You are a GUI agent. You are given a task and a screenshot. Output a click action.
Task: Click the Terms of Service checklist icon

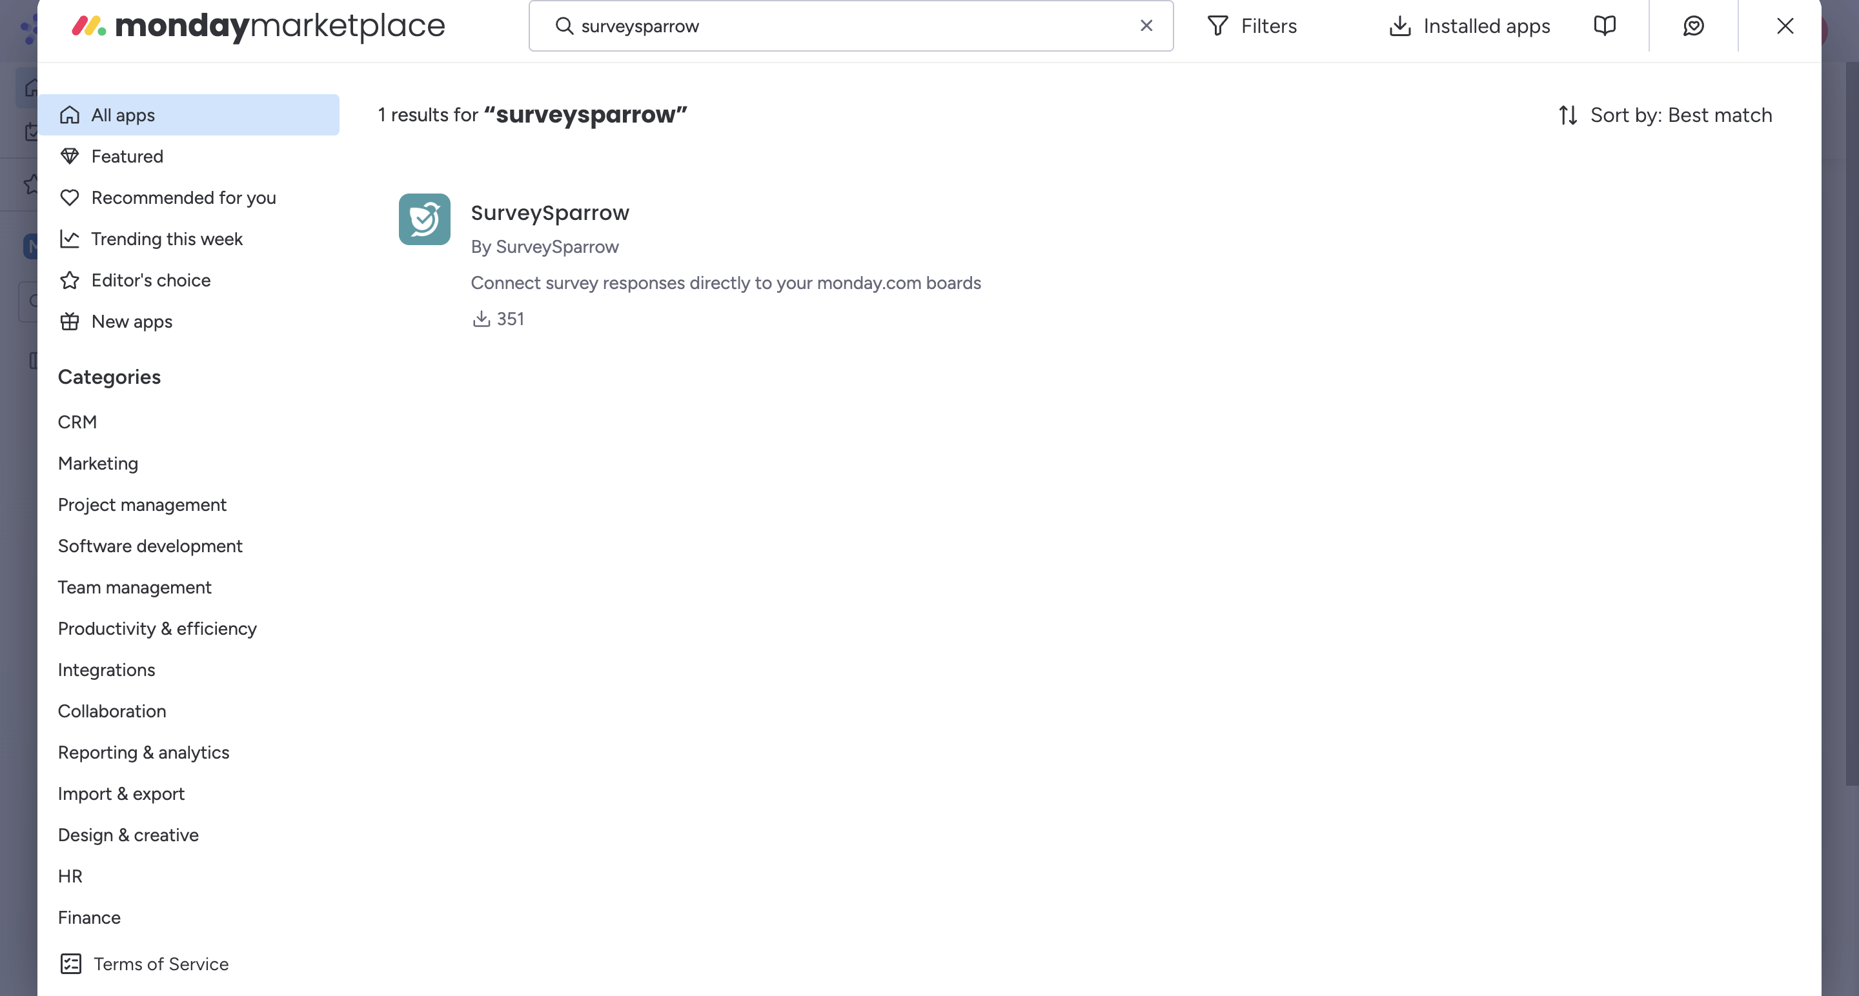[x=71, y=964]
